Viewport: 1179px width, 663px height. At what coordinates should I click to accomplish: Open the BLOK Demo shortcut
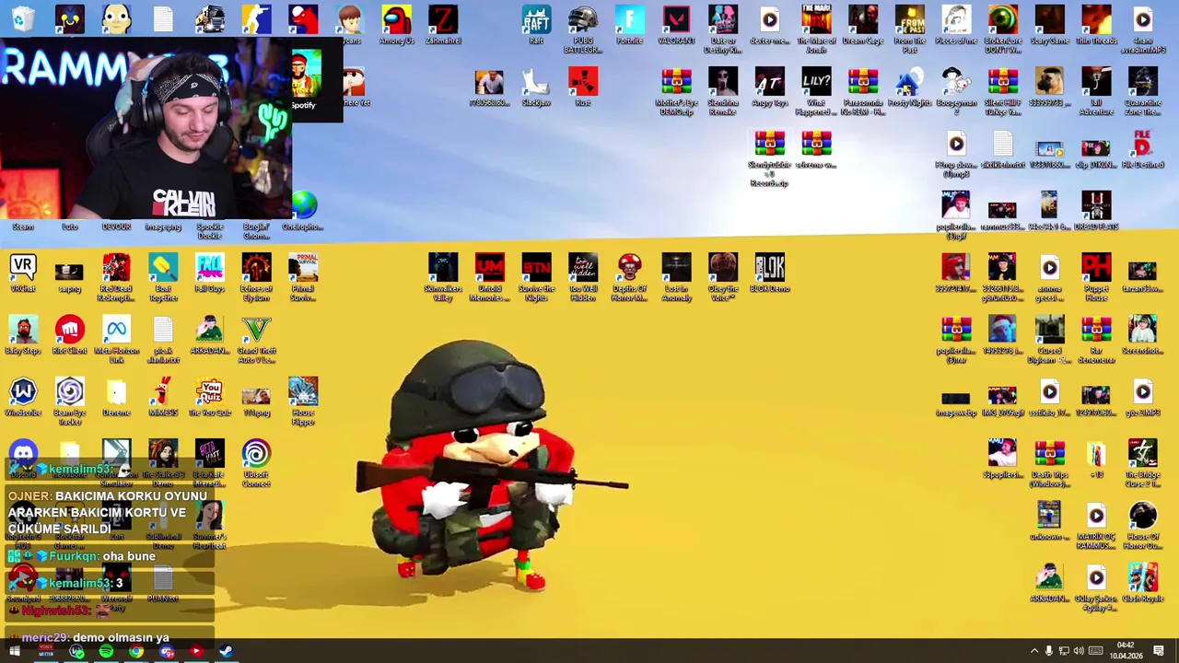tap(770, 273)
